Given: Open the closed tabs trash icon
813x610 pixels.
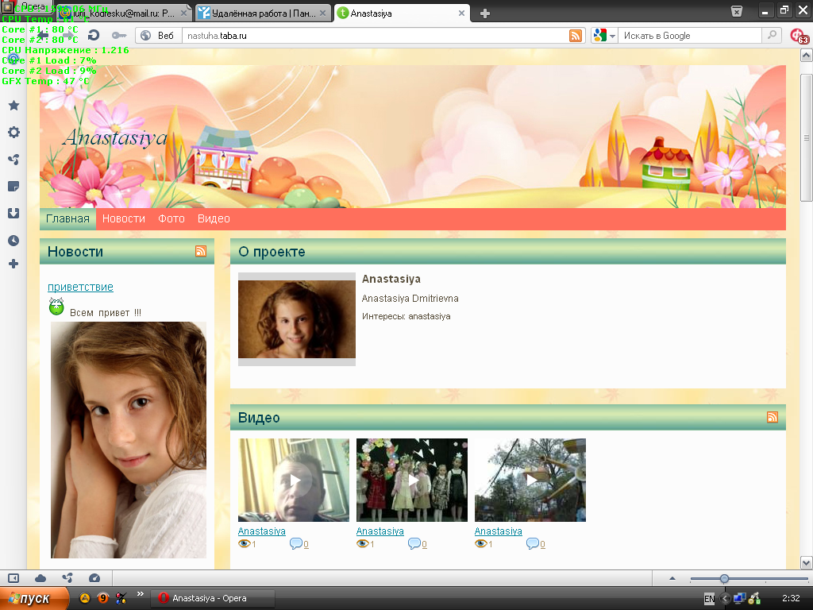Looking at the screenshot, I should click(737, 11).
